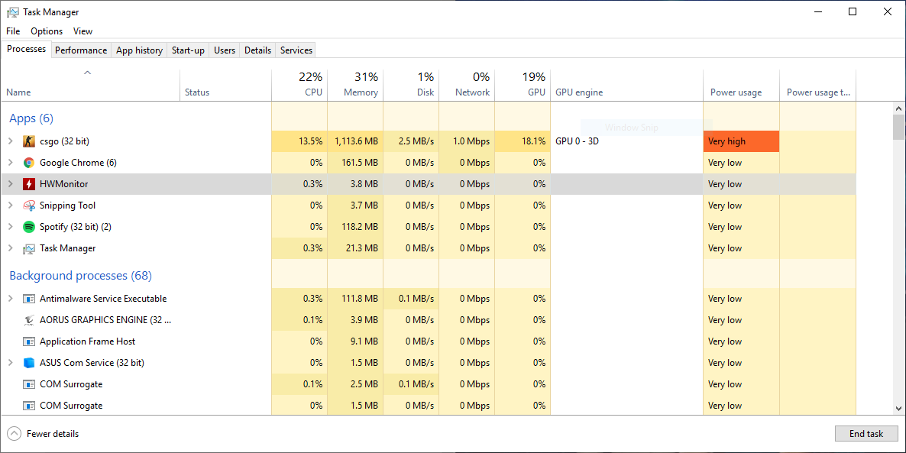Viewport: 906px width, 453px height.
Task: Click the 1.0 Mbps network value
Action: click(x=471, y=141)
